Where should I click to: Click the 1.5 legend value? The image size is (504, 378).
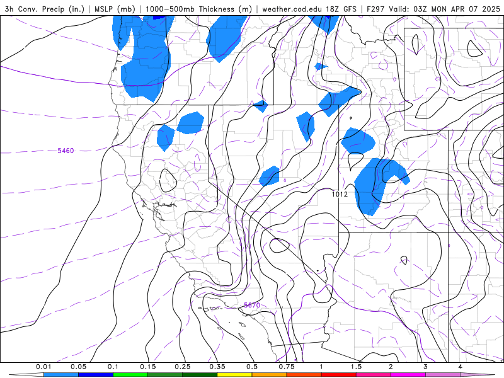pyautogui.click(x=356, y=367)
